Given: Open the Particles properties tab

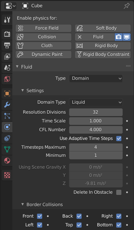Looking at the screenshot, I should pos(7,116).
